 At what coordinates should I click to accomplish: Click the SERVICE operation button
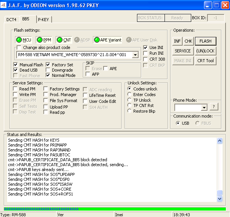pos(183,51)
